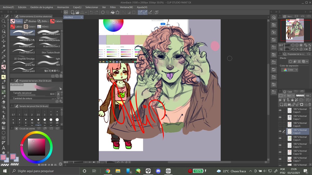Click the Scale/Rotate transform toolbar icon

pos(118,12)
